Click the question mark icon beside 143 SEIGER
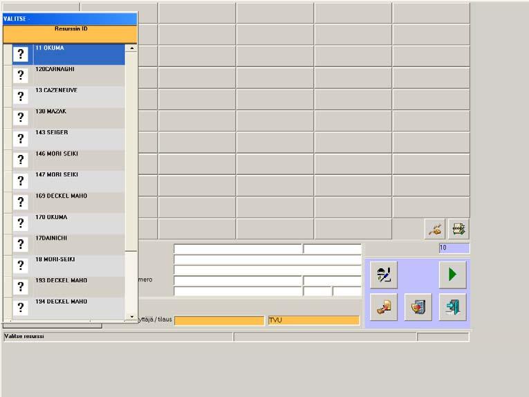 [21, 138]
